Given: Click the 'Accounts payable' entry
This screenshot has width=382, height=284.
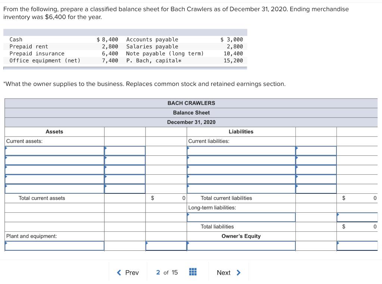Looking at the screenshot, I should click(152, 39).
